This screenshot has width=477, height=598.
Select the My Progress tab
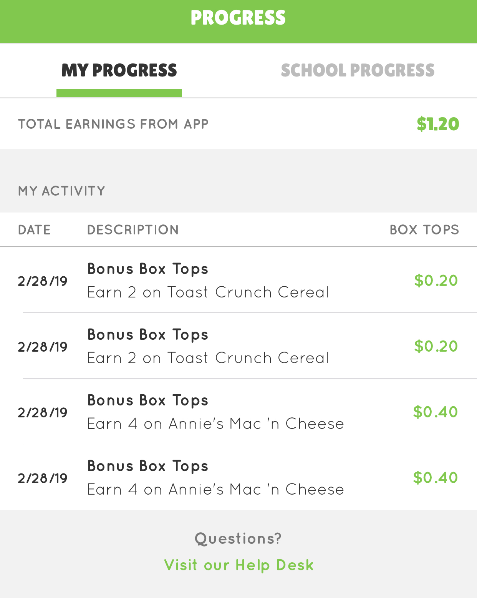pos(119,71)
